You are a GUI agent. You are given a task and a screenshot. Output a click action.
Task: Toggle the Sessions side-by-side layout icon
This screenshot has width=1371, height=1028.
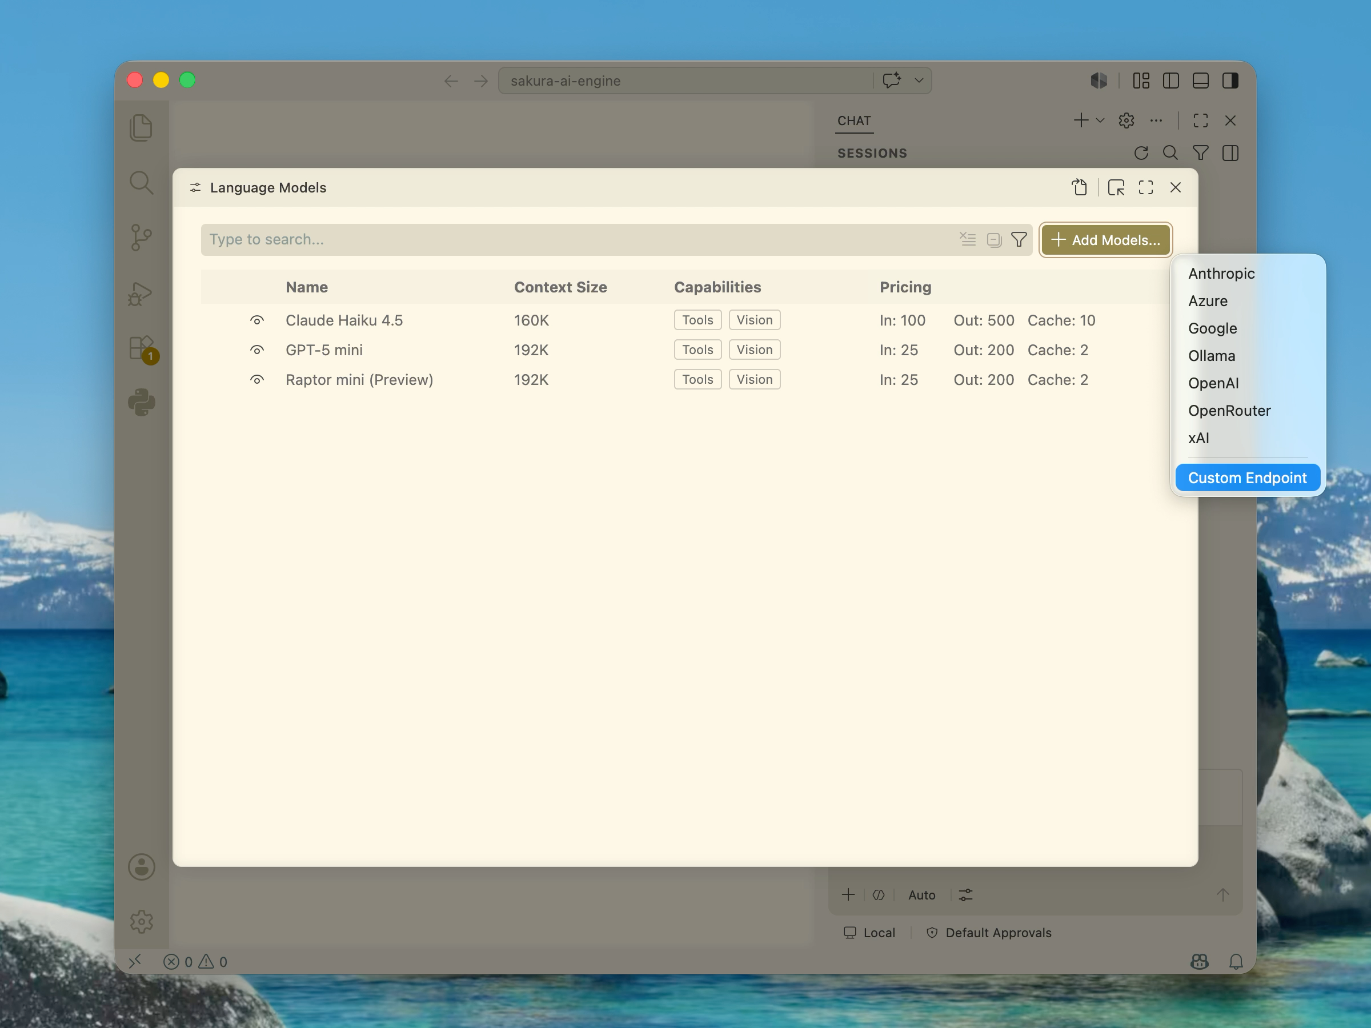[x=1230, y=153]
